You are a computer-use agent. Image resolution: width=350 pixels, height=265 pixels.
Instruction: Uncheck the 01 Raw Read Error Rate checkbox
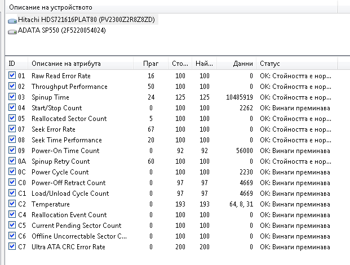coord(12,75)
